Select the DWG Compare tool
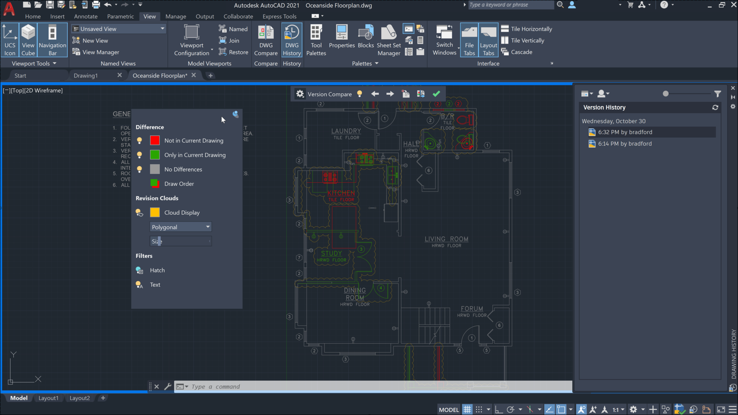Image resolution: width=738 pixels, height=415 pixels. coord(266,40)
